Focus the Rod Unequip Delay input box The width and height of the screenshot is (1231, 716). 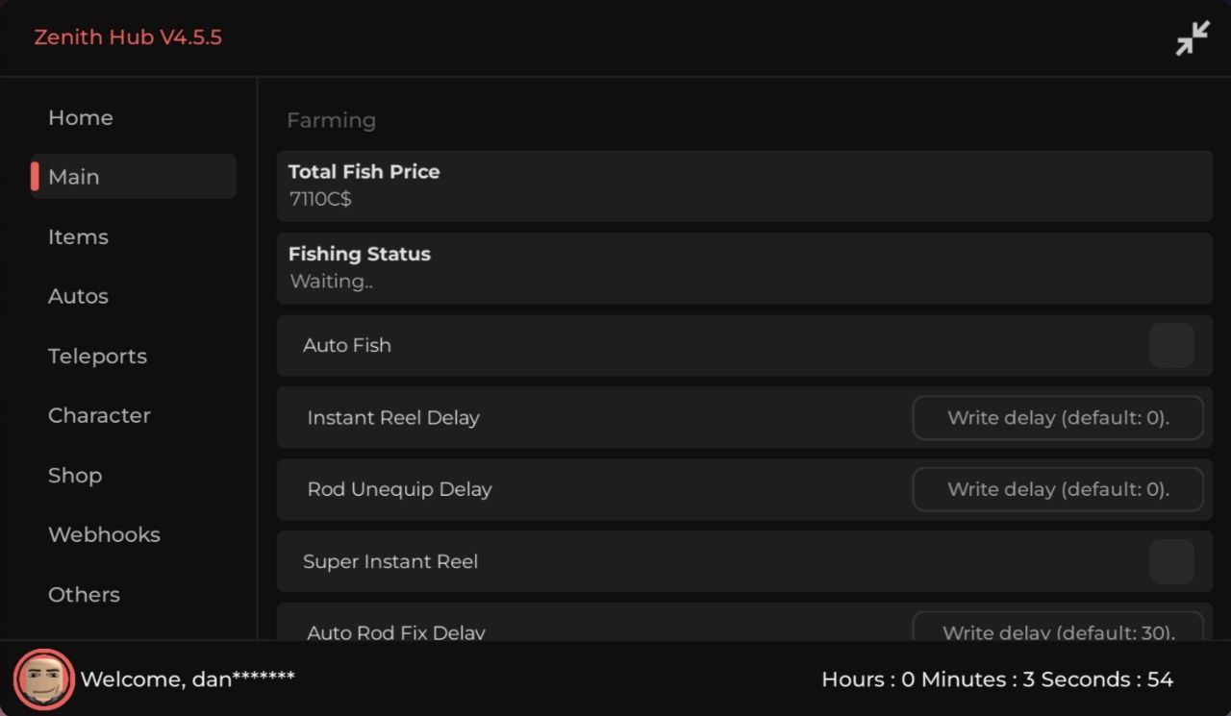(x=1058, y=489)
